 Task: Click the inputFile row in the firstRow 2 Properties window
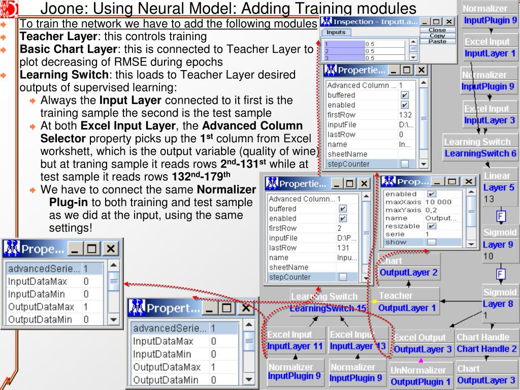point(313,238)
